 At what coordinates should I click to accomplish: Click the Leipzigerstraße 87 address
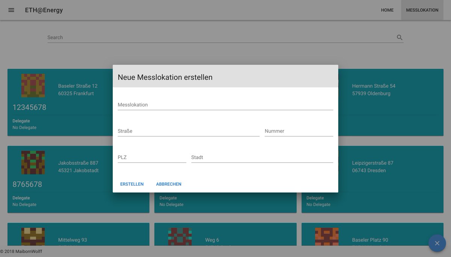tap(373, 163)
